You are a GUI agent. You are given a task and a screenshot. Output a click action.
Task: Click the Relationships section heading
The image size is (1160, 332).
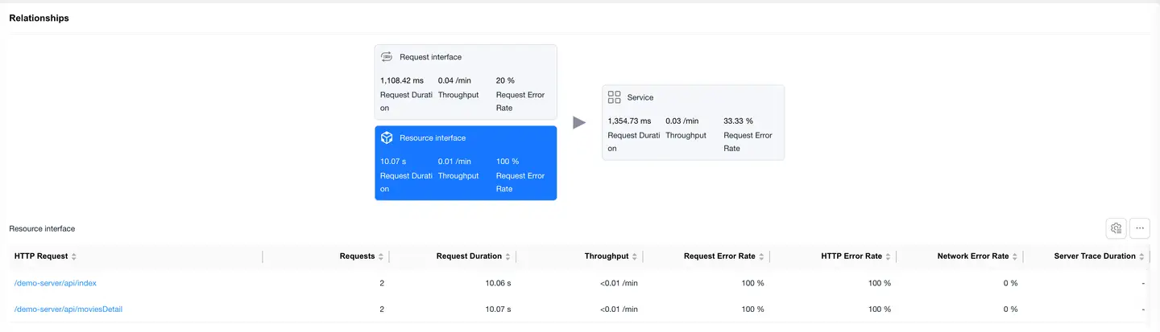[39, 18]
